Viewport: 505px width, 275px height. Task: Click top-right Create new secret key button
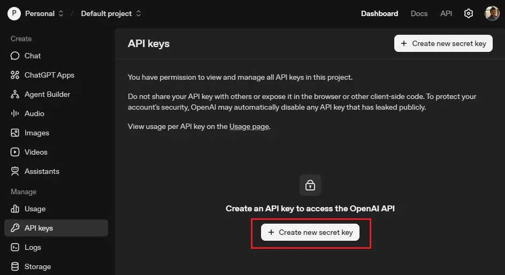pos(443,43)
